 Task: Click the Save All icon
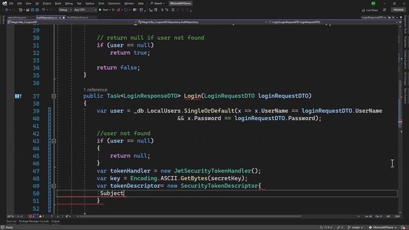pos(37,10)
